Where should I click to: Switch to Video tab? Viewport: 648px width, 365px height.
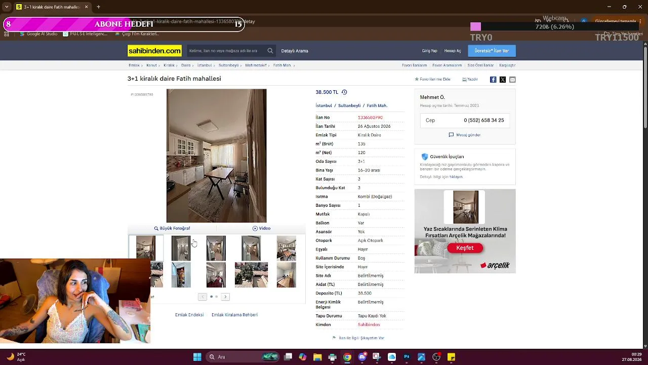click(261, 229)
